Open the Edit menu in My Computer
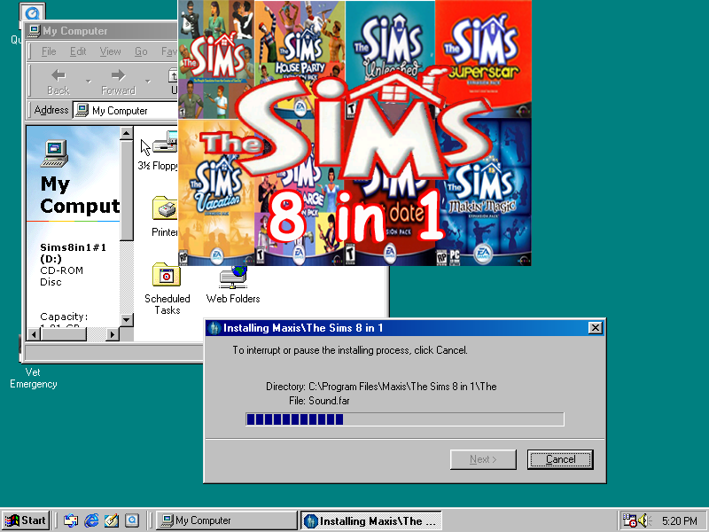 [78, 51]
